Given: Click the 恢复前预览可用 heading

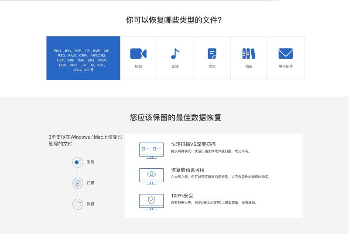Looking at the screenshot, I should click(x=188, y=170).
